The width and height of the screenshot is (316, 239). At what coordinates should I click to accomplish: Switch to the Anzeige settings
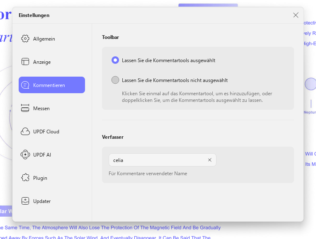click(x=52, y=62)
